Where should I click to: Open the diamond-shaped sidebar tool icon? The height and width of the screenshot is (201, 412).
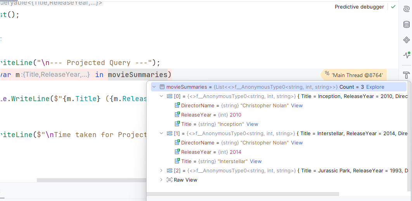pos(407,40)
